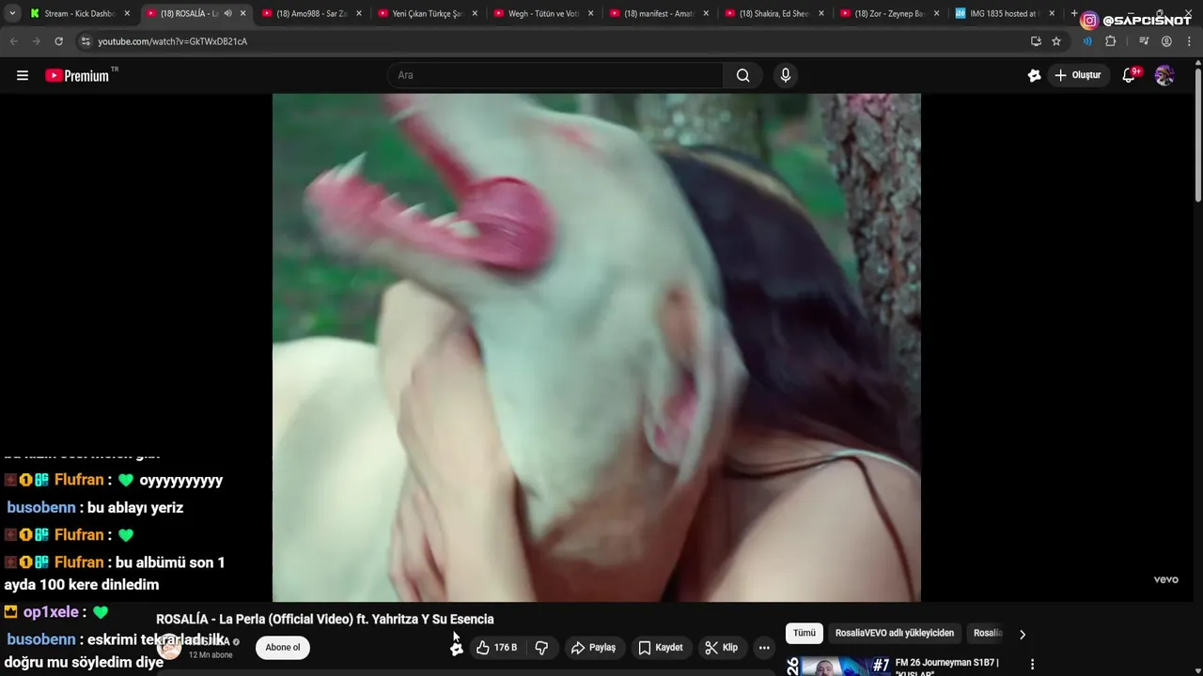Switch to Stream - Kick Dashboard tab
1203x676 pixels.
[x=79, y=14]
